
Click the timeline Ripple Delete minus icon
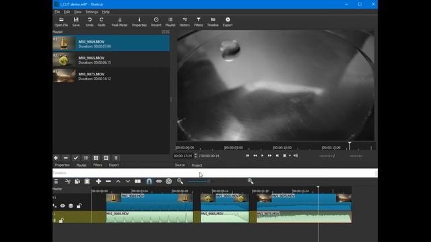pos(108,182)
